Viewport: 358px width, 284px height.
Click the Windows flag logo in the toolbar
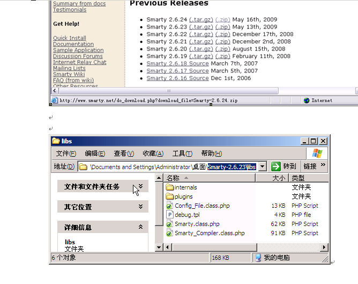pos(317,153)
